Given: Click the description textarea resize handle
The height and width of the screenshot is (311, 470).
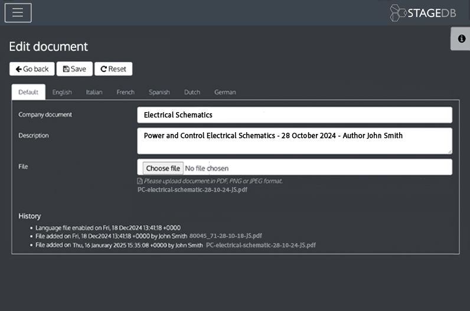Looking at the screenshot, I should pos(449,151).
